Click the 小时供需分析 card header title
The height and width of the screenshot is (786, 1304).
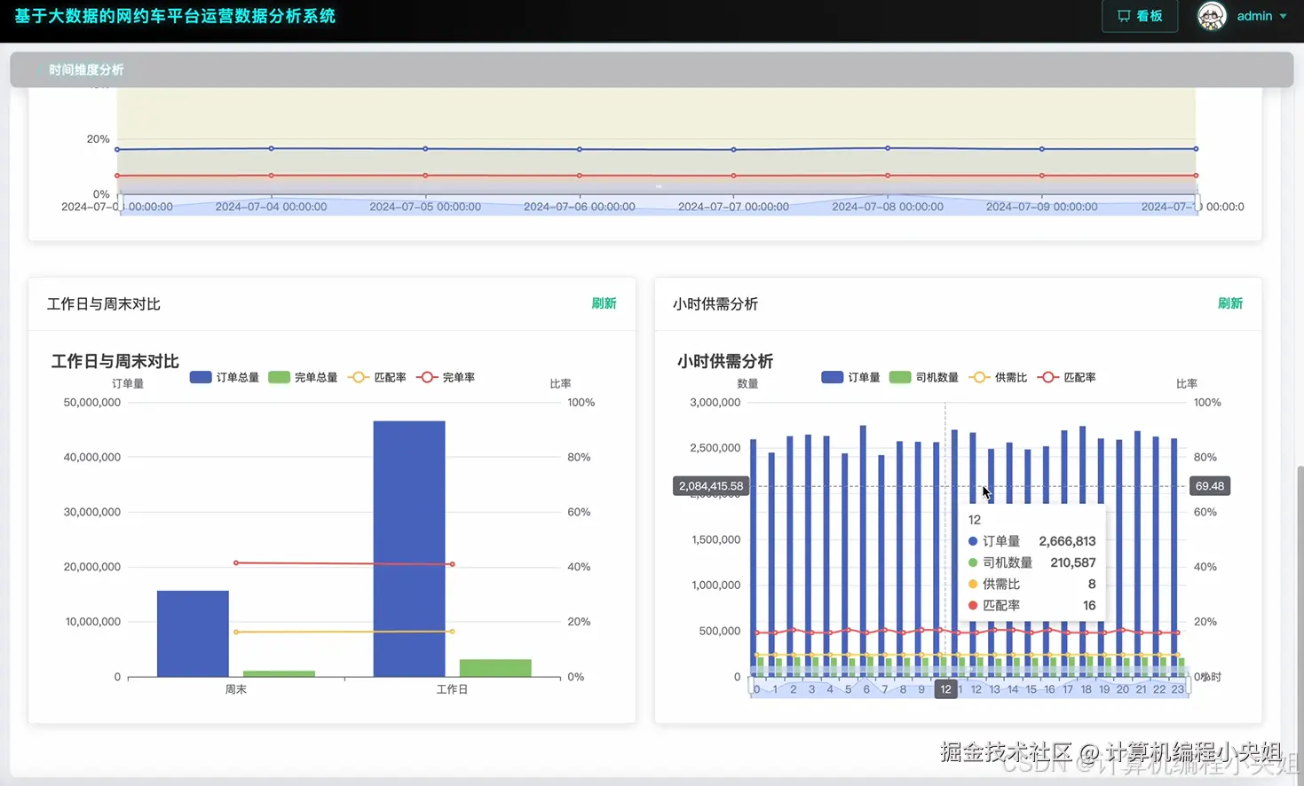tap(715, 304)
